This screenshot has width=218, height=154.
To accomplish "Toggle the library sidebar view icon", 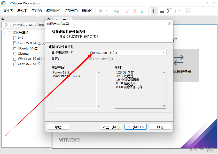I will (154, 11).
